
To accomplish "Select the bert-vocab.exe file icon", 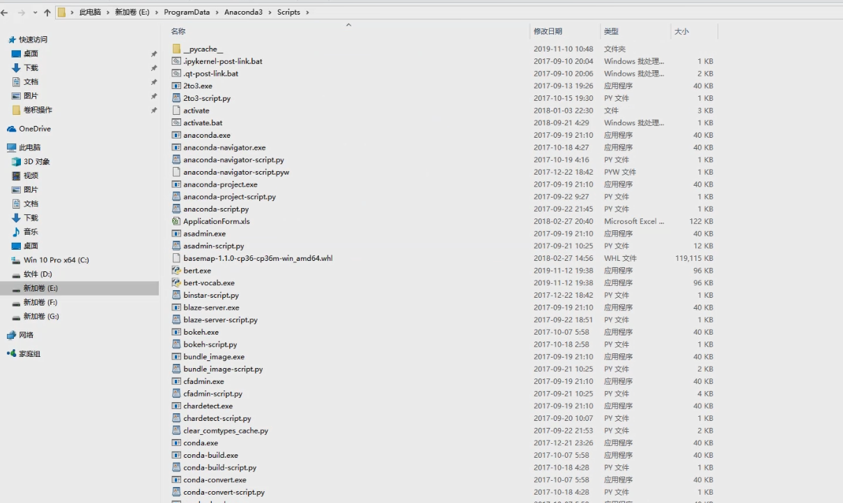I will tap(176, 283).
